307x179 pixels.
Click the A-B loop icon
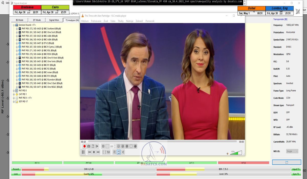pyautogui.click(x=93, y=146)
